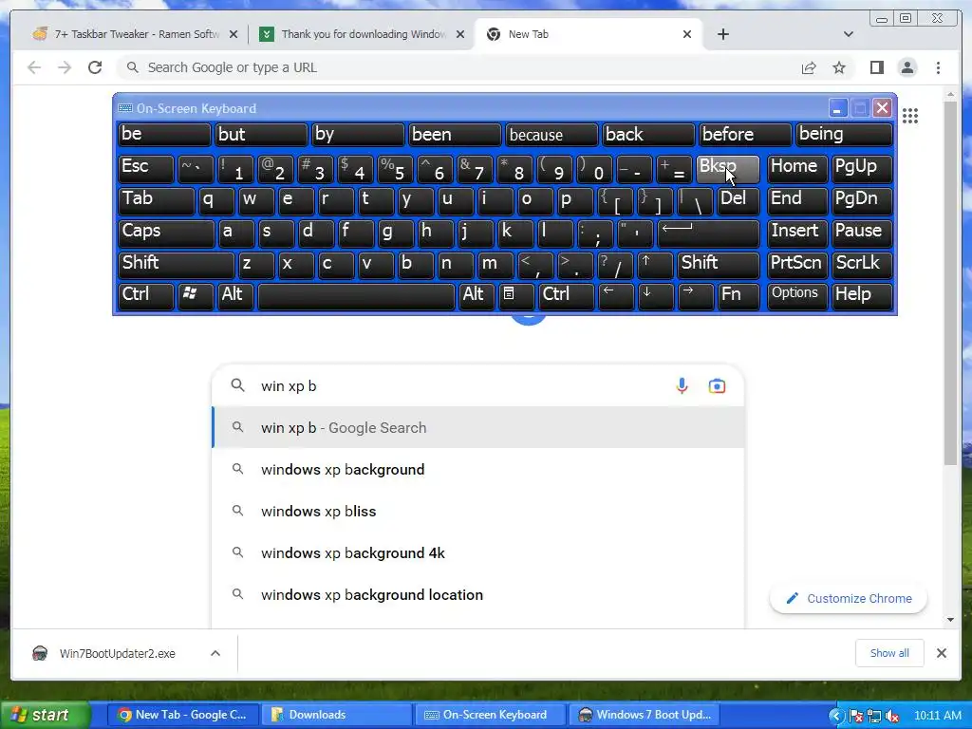This screenshot has height=729, width=972.
Task: Click the Enter key on on-screen keyboard
Action: coord(708,233)
